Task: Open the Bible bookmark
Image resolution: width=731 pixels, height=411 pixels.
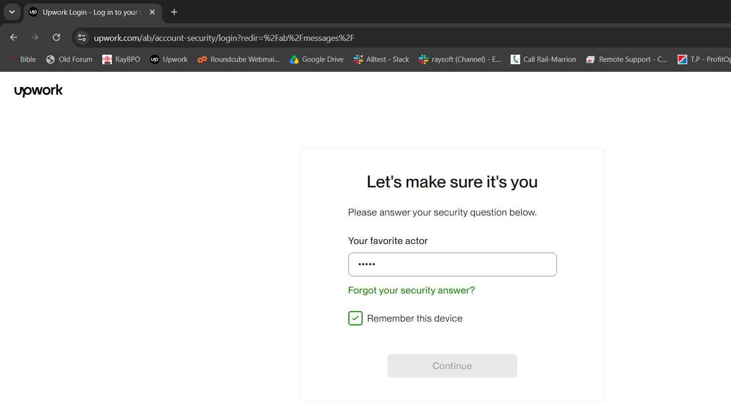Action: 22,59
